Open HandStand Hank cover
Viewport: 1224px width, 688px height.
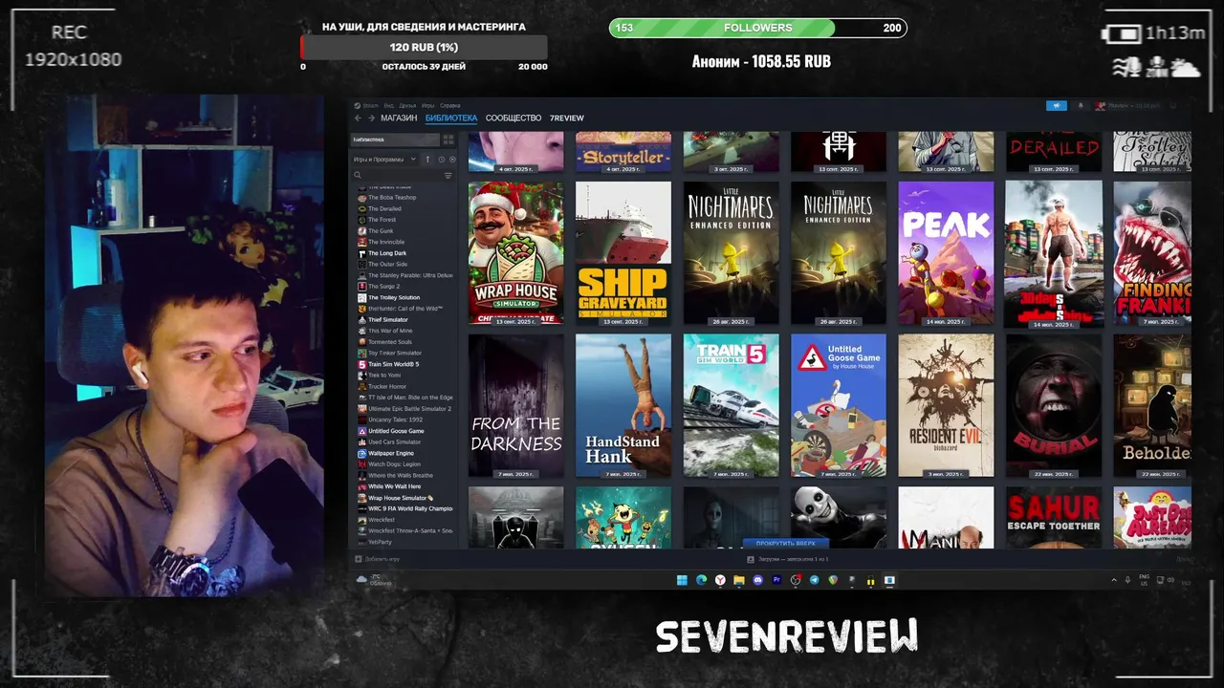pyautogui.click(x=623, y=405)
